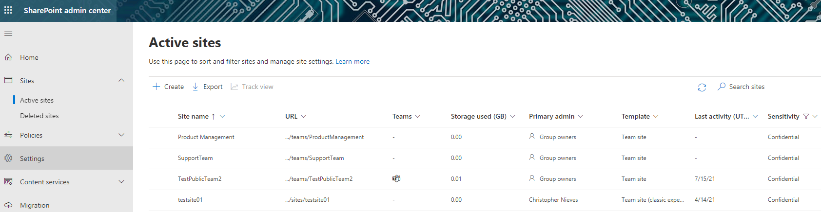Click the Home icon in sidebar

tap(8, 57)
